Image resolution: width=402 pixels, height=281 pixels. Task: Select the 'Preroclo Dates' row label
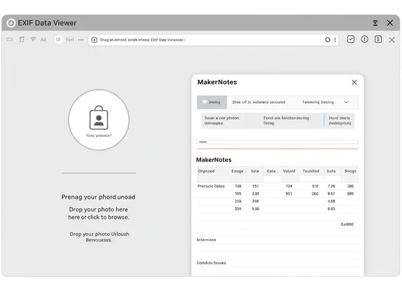point(211,186)
